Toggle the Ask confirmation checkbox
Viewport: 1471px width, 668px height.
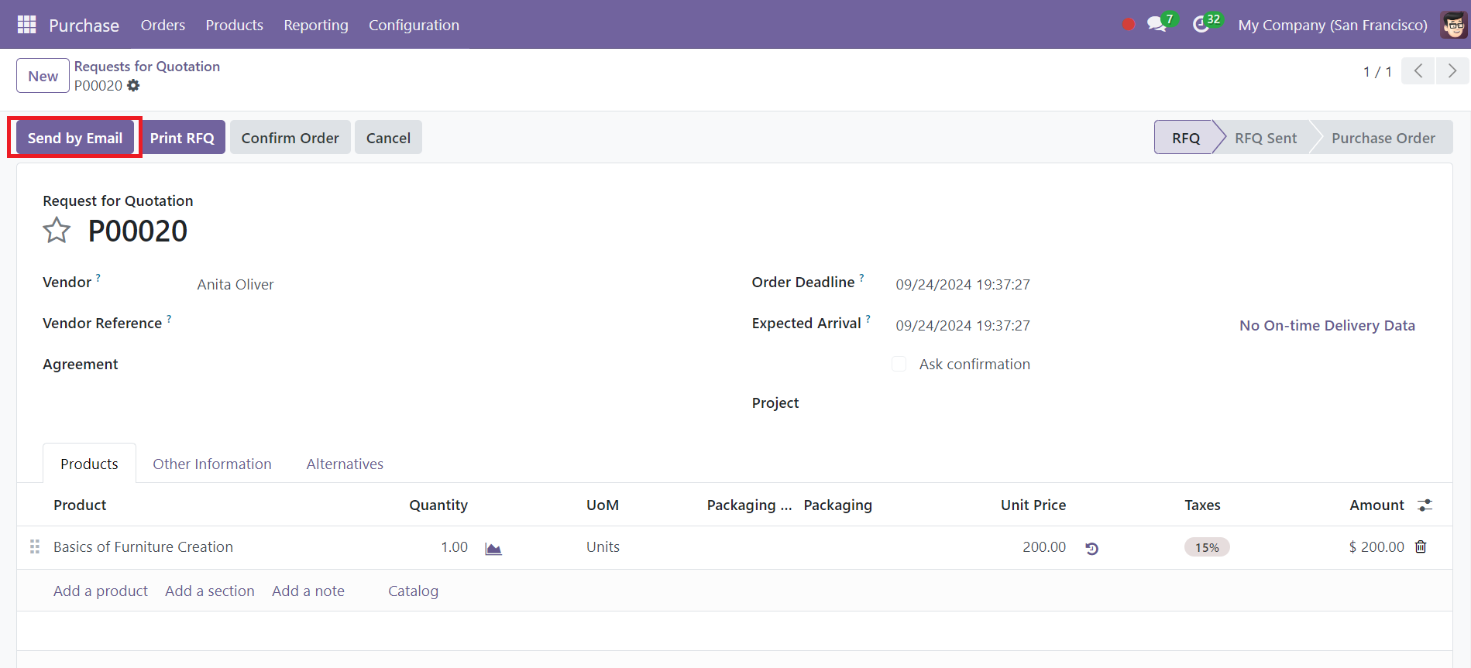point(899,364)
